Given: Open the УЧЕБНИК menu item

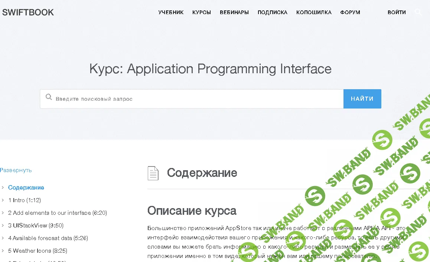Looking at the screenshot, I should 171,12.
